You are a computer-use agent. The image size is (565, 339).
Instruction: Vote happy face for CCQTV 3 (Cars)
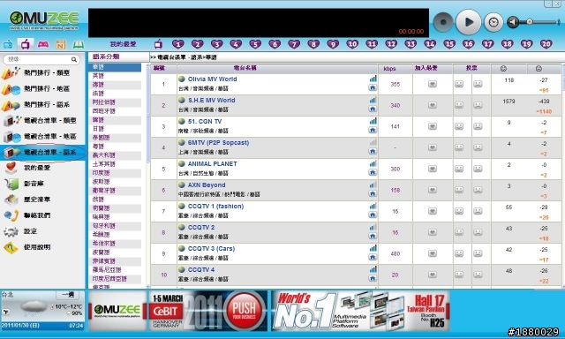click(x=459, y=253)
